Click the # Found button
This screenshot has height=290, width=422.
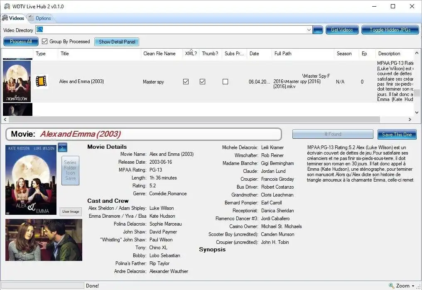(x=333, y=134)
